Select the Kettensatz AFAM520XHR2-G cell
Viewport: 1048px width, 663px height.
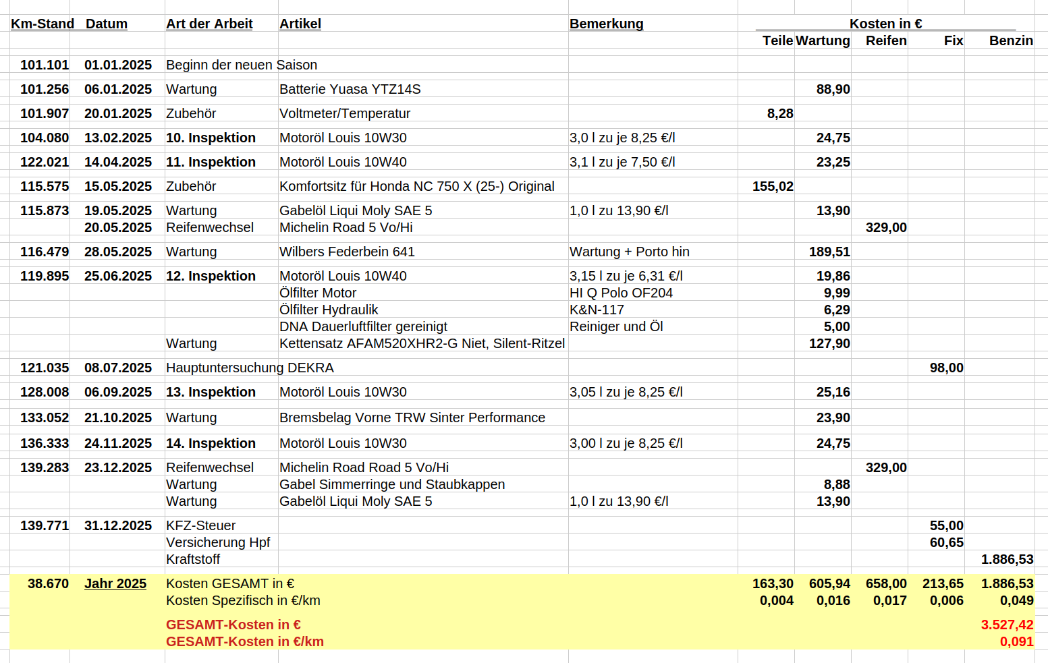click(x=422, y=343)
